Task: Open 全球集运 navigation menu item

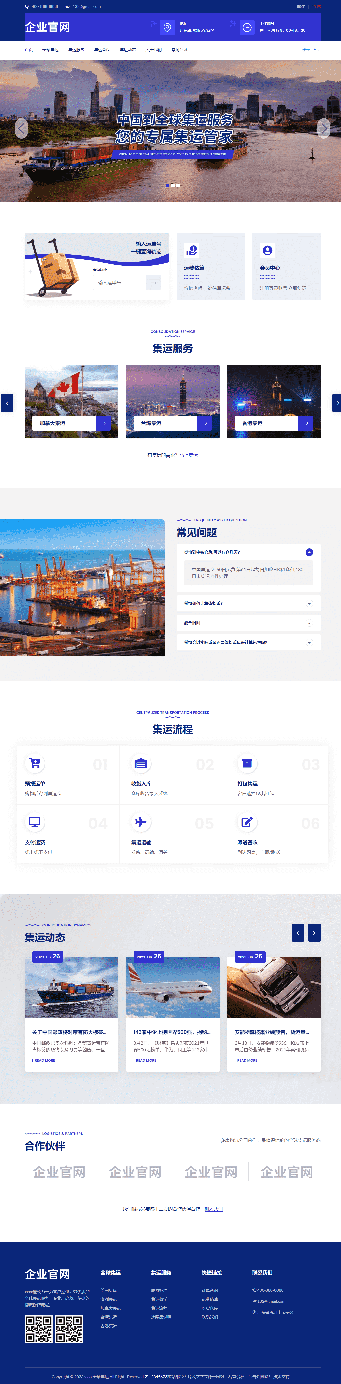Action: [51, 49]
